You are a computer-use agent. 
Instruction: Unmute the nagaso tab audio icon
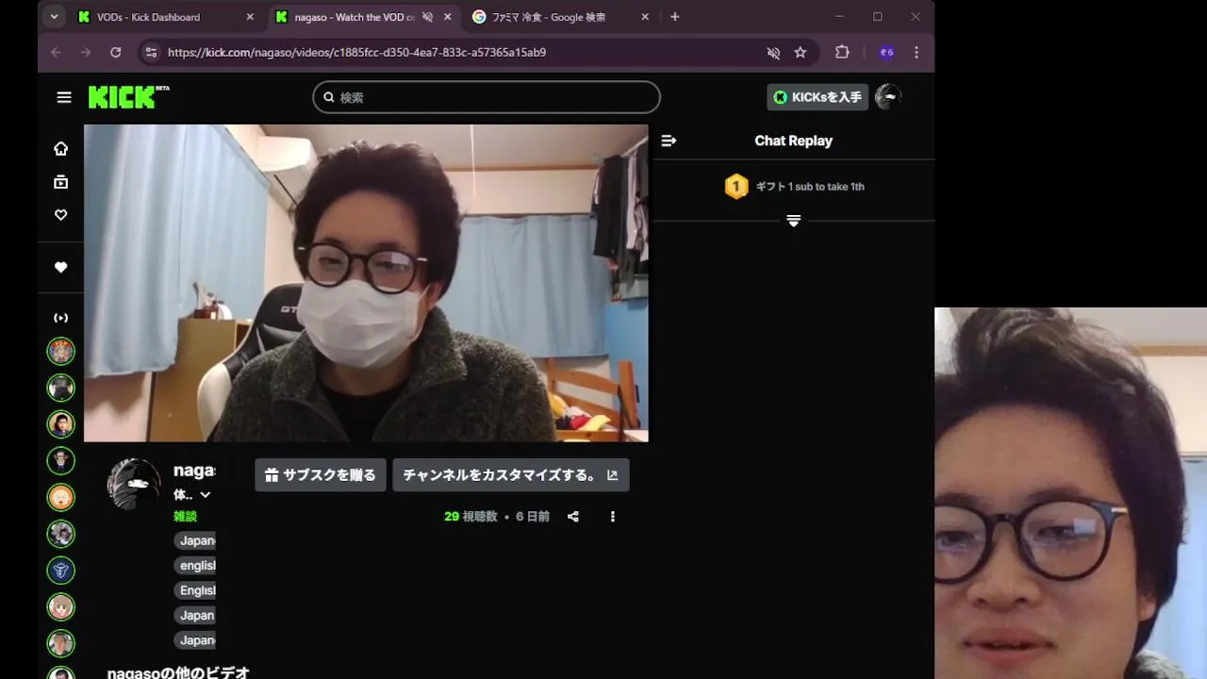(427, 17)
